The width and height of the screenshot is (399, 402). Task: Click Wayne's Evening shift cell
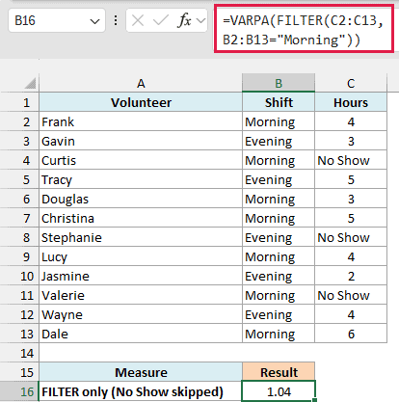[x=279, y=314]
